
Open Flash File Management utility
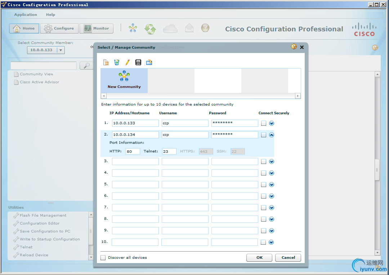pyautogui.click(x=40, y=216)
